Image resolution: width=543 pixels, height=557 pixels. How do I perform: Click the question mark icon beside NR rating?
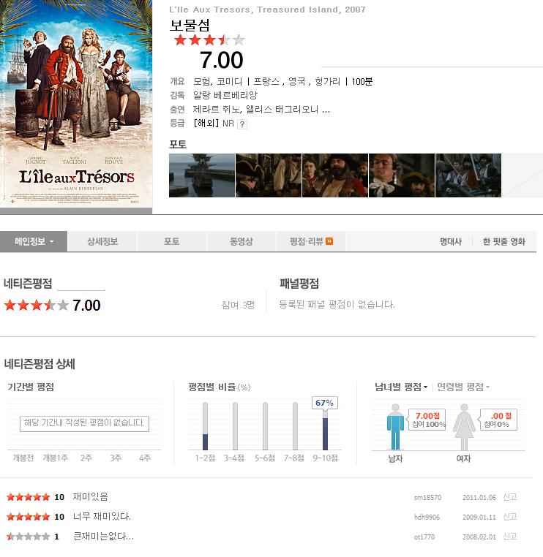[x=242, y=124]
